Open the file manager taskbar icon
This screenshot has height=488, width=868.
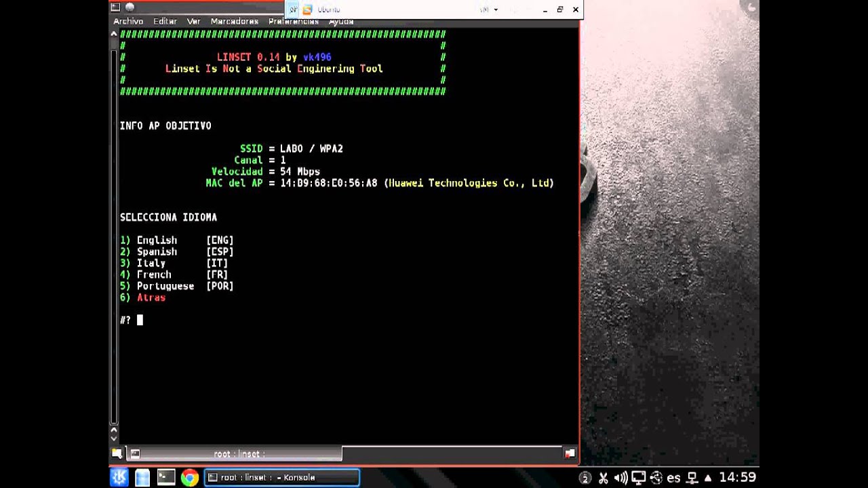point(142,477)
